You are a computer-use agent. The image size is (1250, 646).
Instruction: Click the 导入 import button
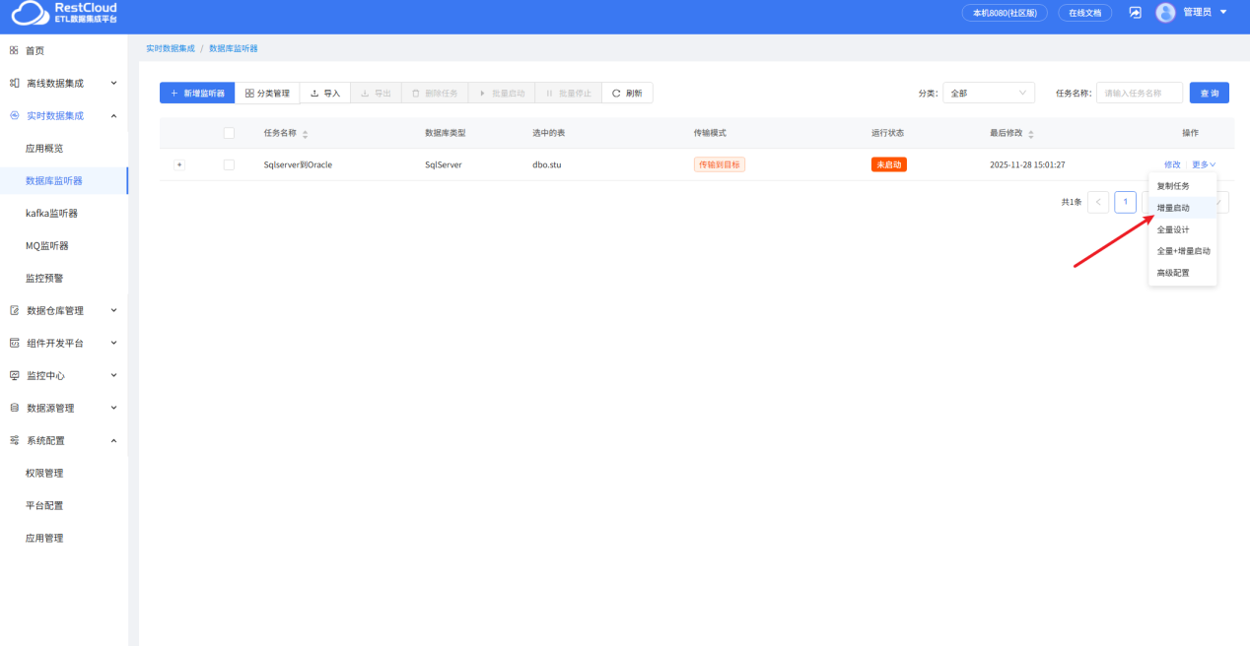[x=325, y=93]
